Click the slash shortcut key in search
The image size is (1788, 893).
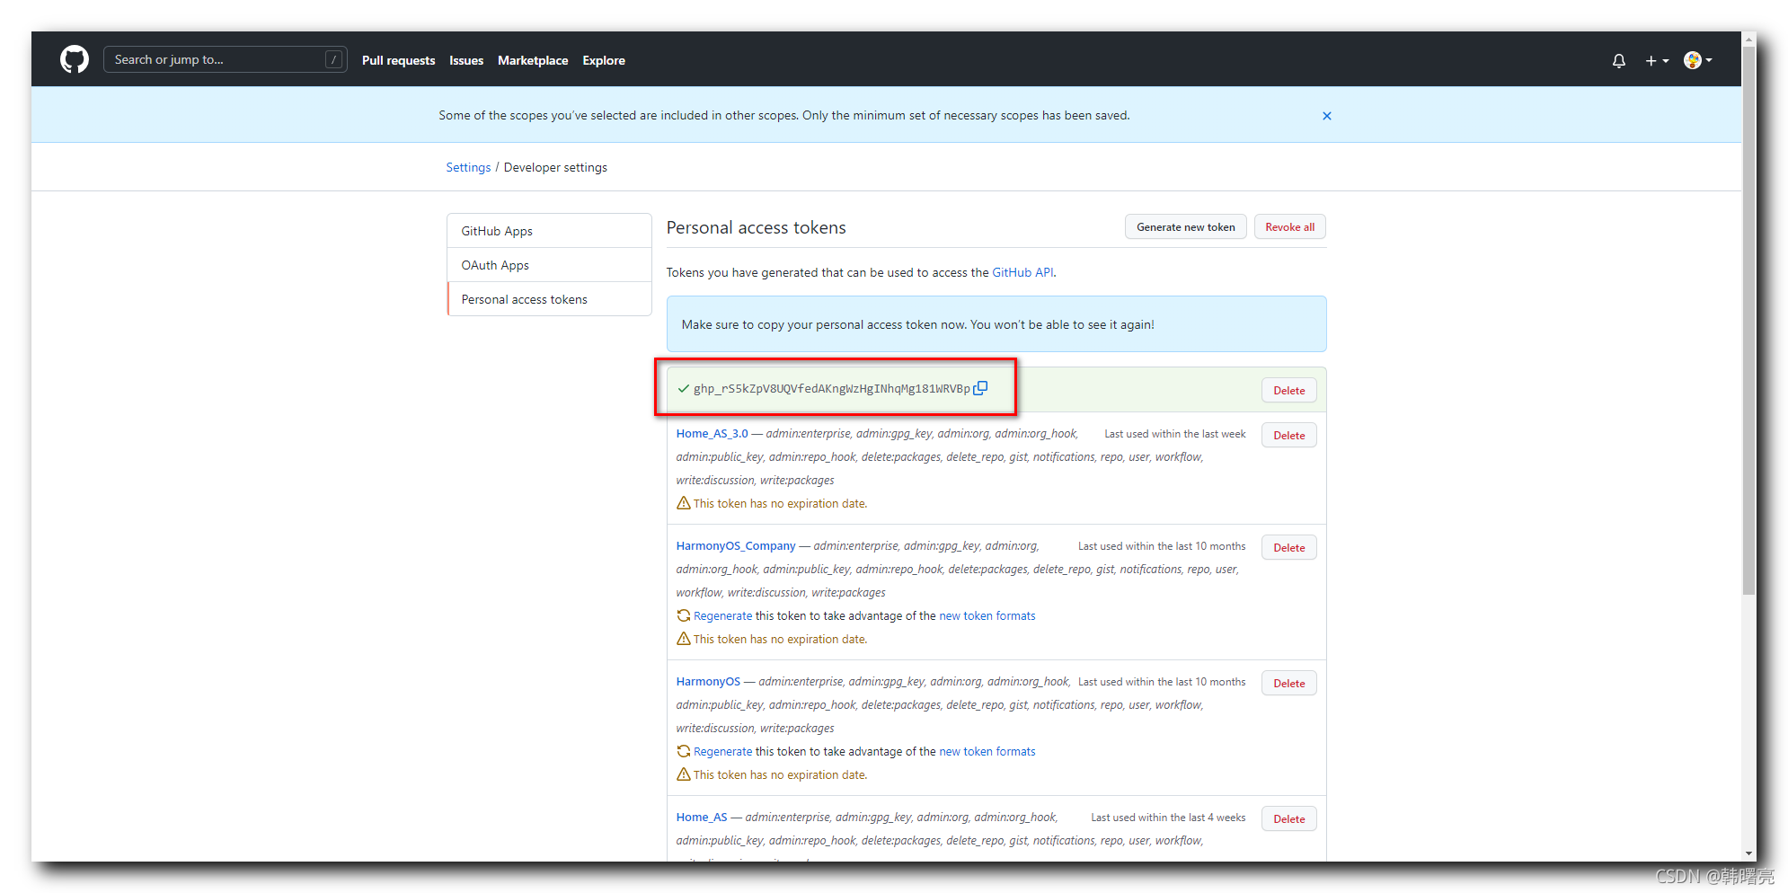point(333,59)
